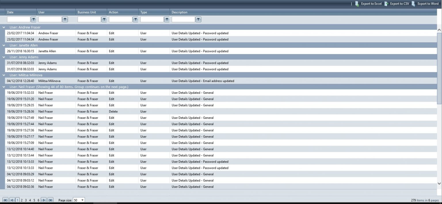Viewport: 442px width, 204px height.
Task: Select the 26/11/2018 16:30:15 date cell
Action: click(x=20, y=51)
